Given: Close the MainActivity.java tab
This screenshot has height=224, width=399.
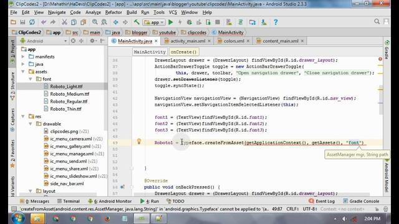Looking at the screenshot, I should [x=156, y=41].
